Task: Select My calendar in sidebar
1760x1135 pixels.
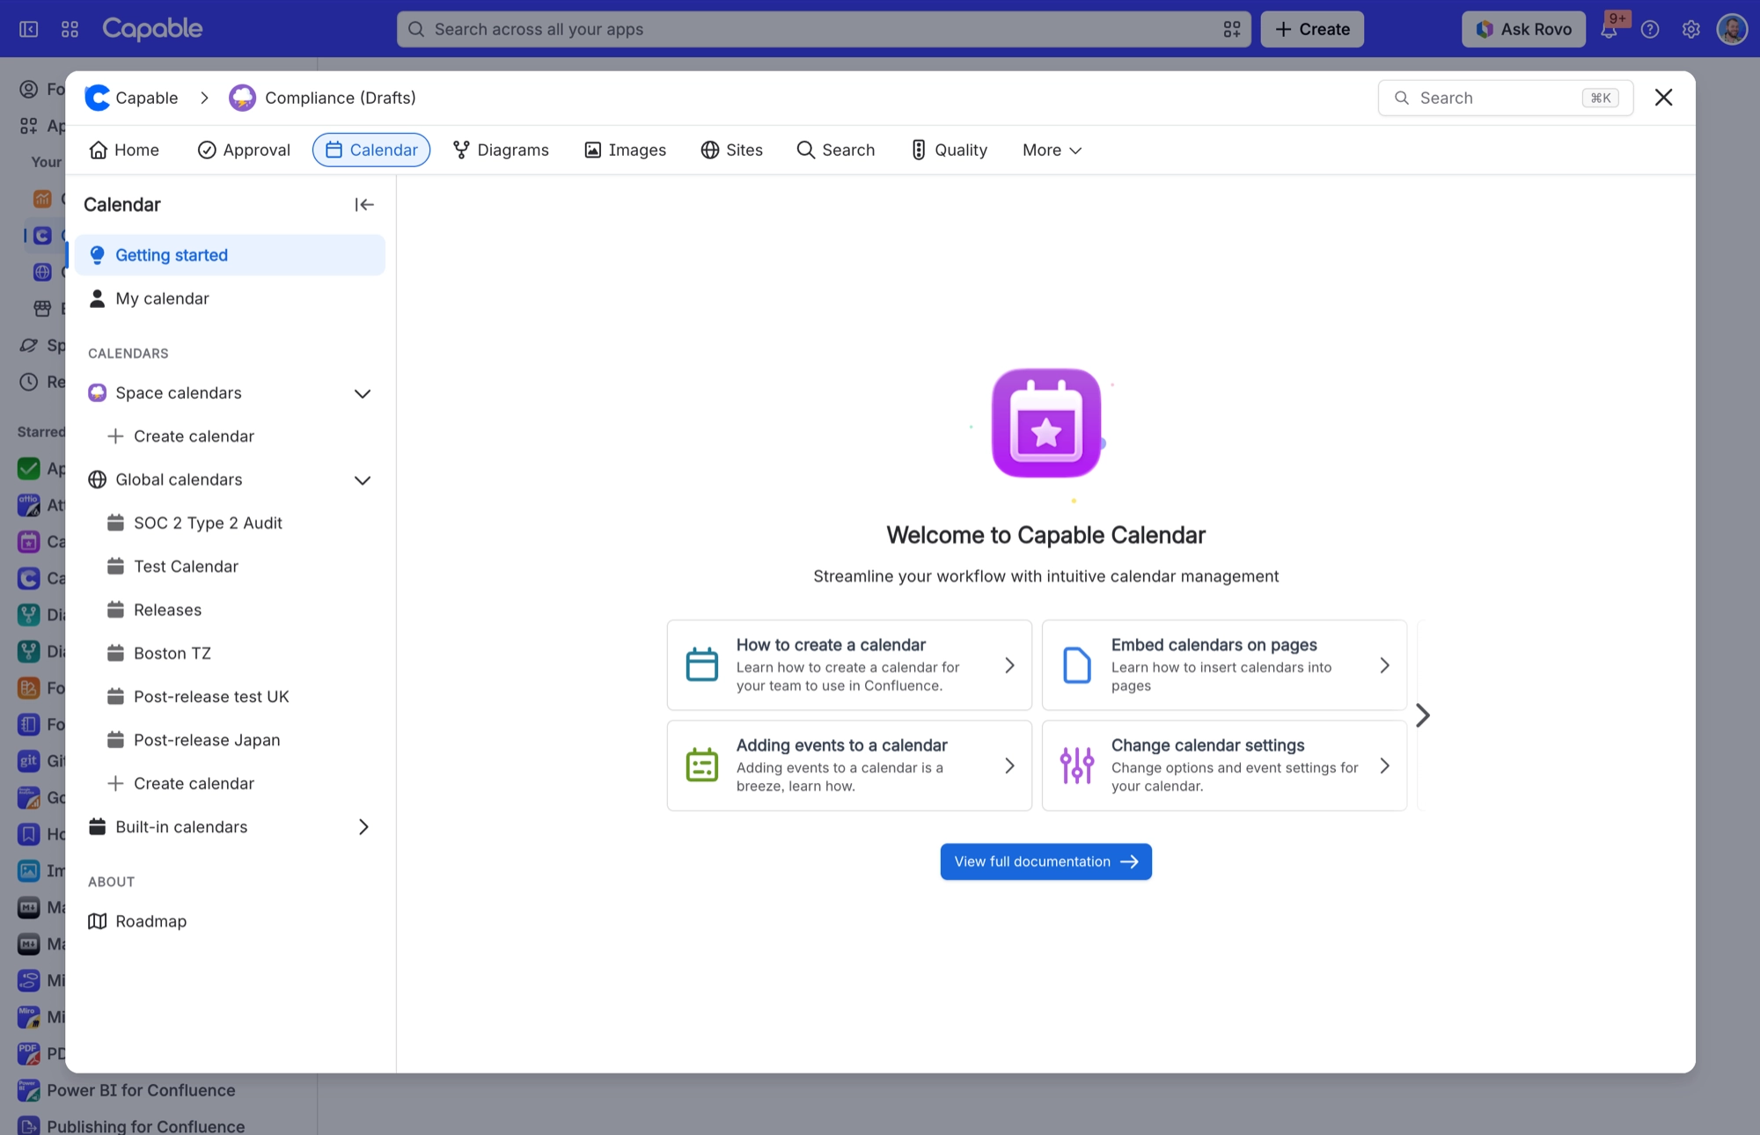Action: click(230, 299)
